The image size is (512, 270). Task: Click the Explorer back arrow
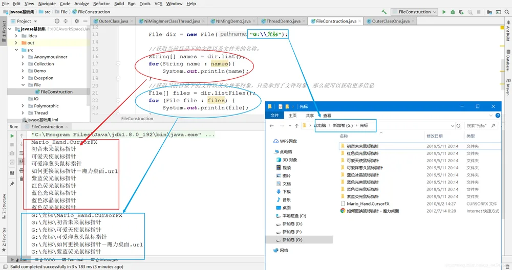[272, 126]
